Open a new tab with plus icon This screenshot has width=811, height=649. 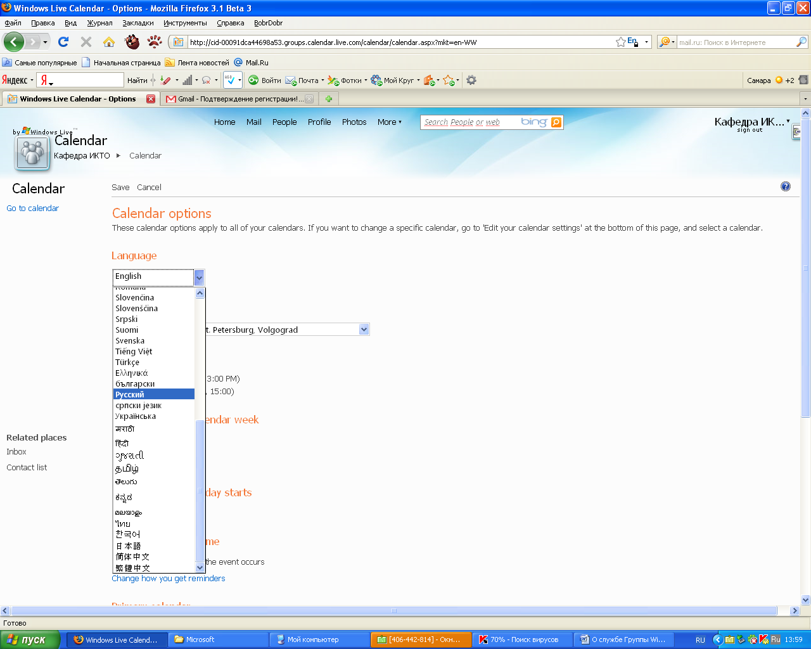(329, 99)
